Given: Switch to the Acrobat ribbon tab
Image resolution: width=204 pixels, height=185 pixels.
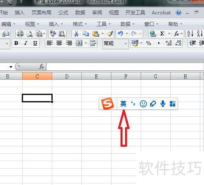Looking at the screenshot, I should click(x=161, y=13).
